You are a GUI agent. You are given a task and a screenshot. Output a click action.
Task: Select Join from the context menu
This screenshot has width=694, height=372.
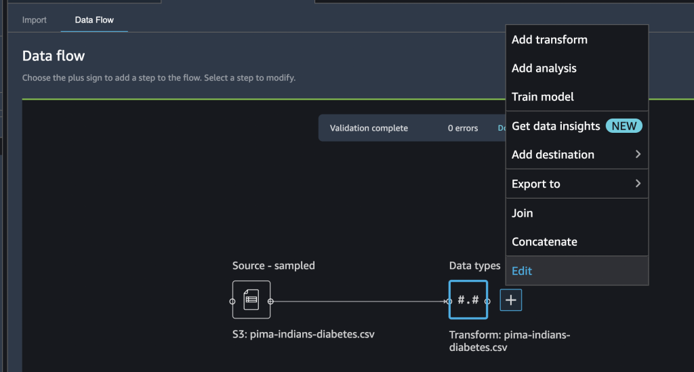click(523, 213)
